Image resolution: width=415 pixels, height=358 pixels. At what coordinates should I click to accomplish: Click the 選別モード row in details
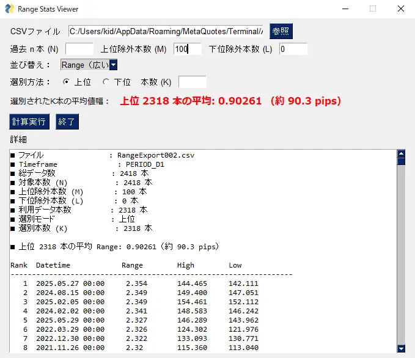[73, 219]
